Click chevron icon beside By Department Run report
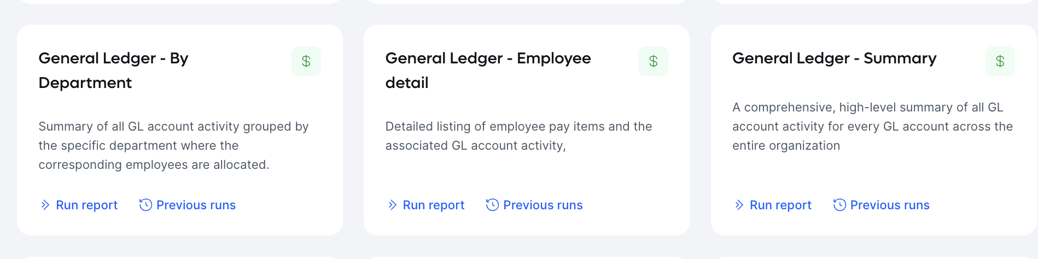Image resolution: width=1038 pixels, height=259 pixels. (x=45, y=205)
